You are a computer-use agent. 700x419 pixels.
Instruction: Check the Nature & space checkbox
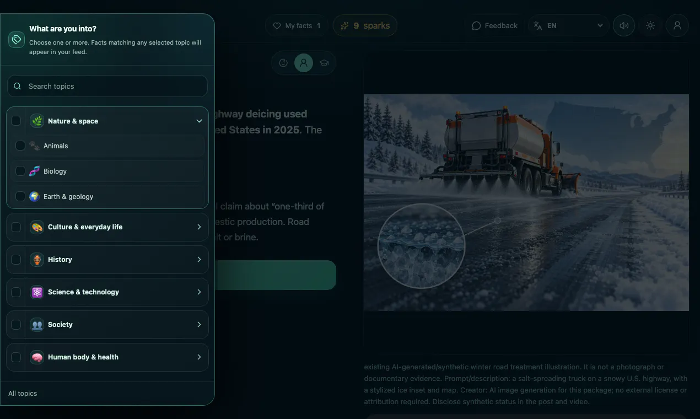16,121
